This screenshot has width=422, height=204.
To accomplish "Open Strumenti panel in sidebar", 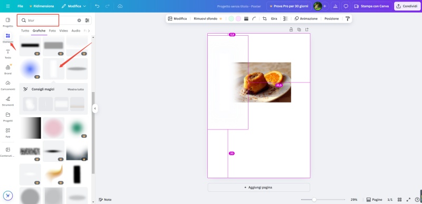I will pos(8,101).
